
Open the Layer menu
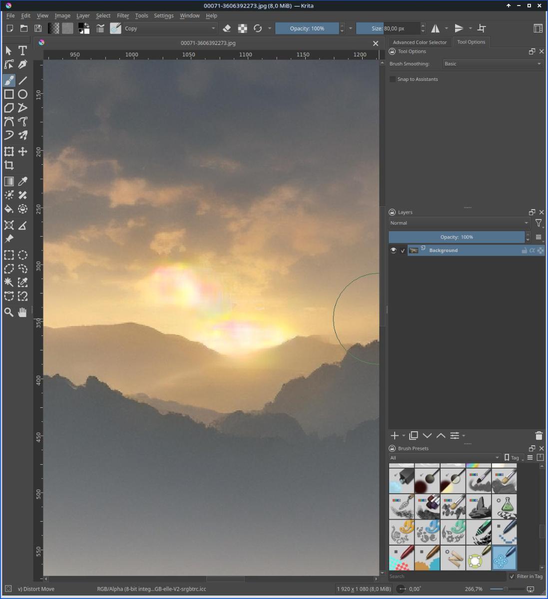click(83, 15)
